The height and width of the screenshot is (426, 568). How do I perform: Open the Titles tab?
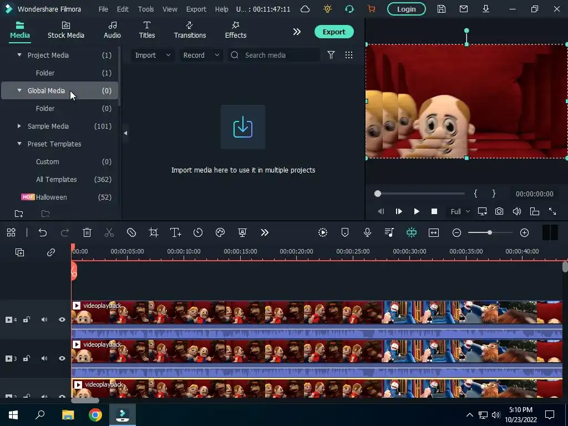(x=146, y=31)
